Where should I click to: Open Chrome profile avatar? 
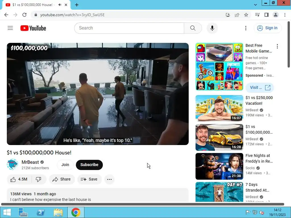click(276, 15)
